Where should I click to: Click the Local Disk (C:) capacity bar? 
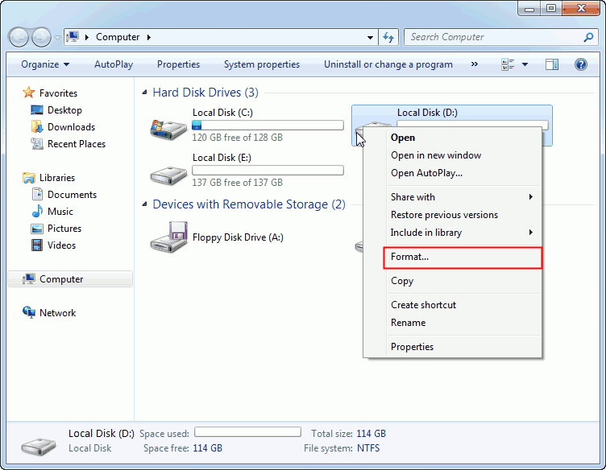268,125
